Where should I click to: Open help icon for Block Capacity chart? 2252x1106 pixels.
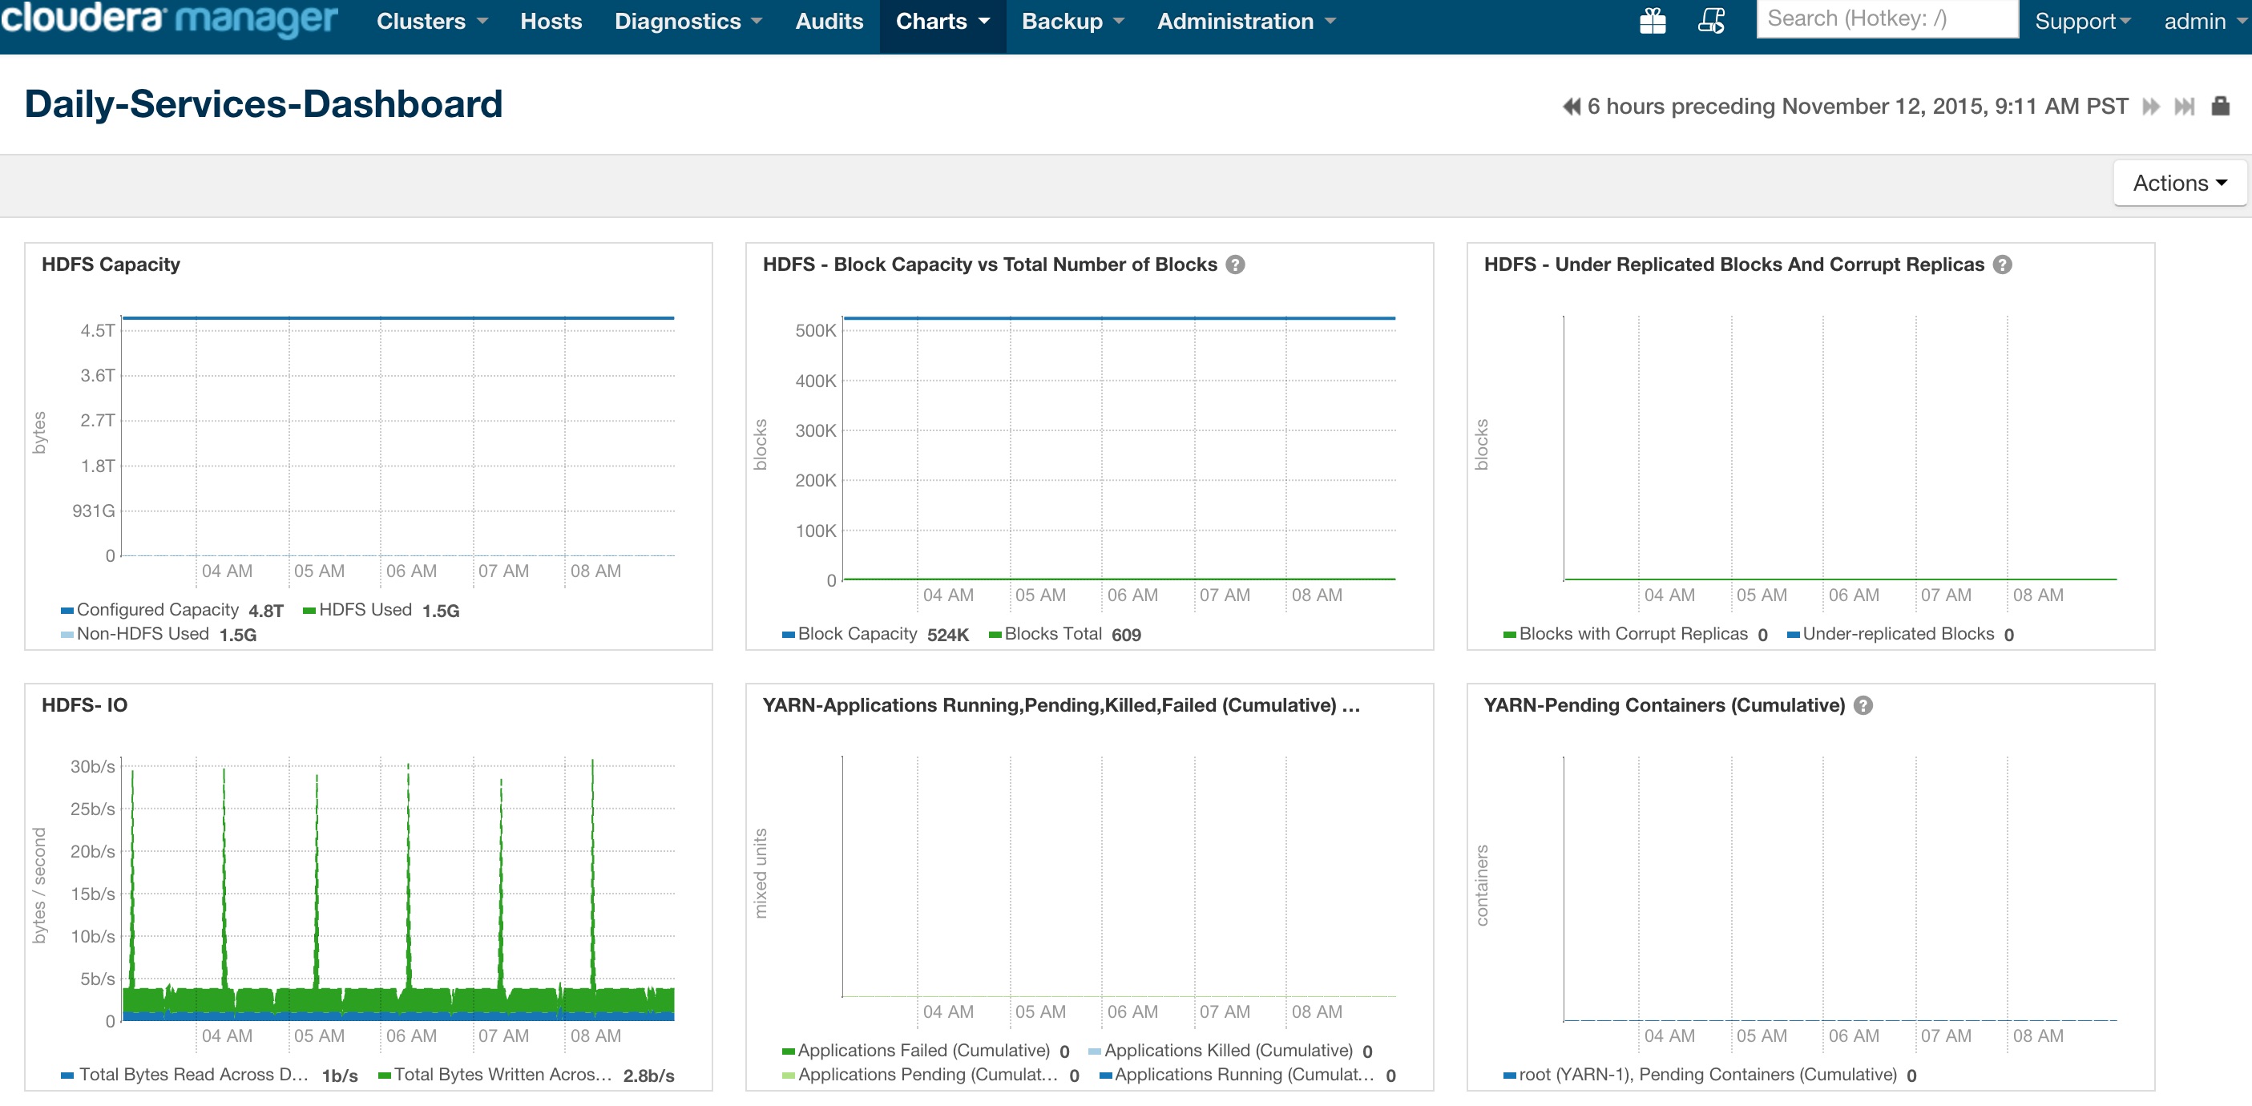tap(1234, 265)
